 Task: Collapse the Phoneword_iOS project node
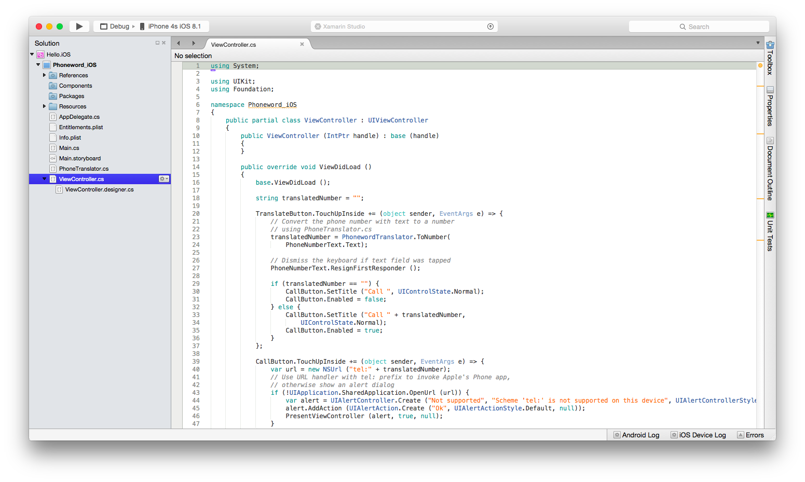(x=38, y=65)
